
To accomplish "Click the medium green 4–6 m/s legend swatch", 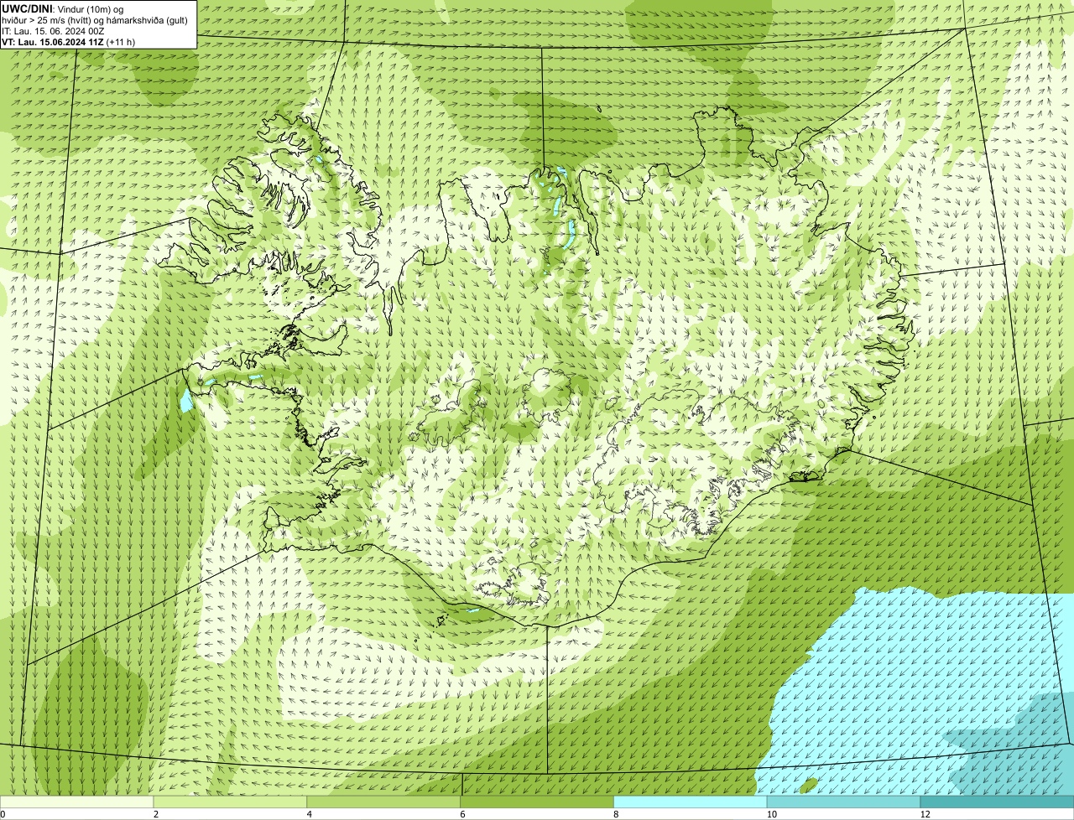I will (384, 802).
